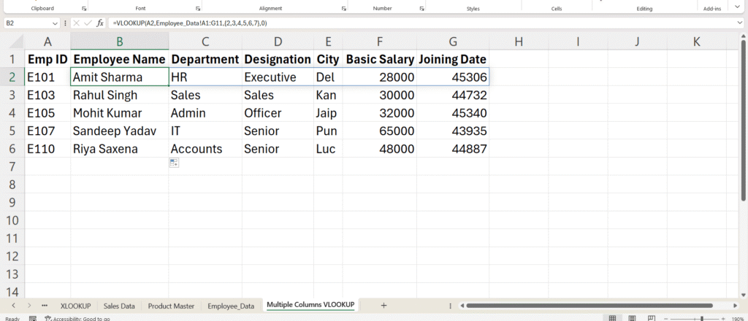Click the horizontal scrollbar right arrow

tap(735, 306)
